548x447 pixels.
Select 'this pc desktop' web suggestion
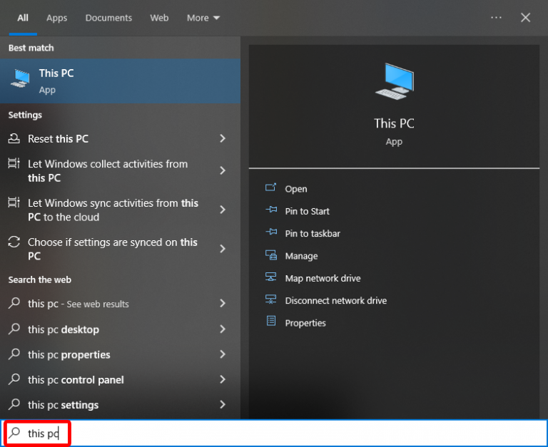click(120, 329)
